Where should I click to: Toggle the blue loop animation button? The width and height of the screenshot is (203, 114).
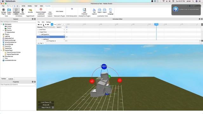(52, 24)
